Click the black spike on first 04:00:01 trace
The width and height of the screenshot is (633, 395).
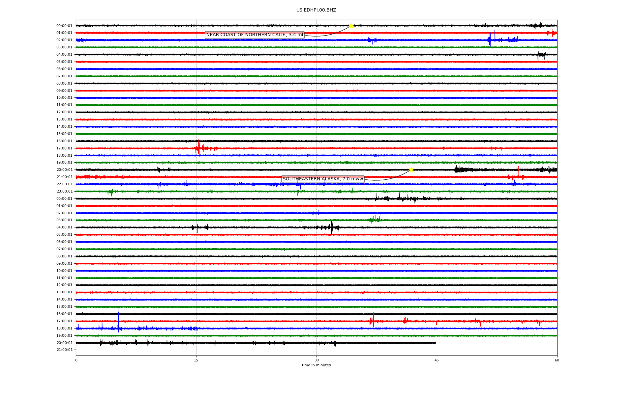click(538, 55)
